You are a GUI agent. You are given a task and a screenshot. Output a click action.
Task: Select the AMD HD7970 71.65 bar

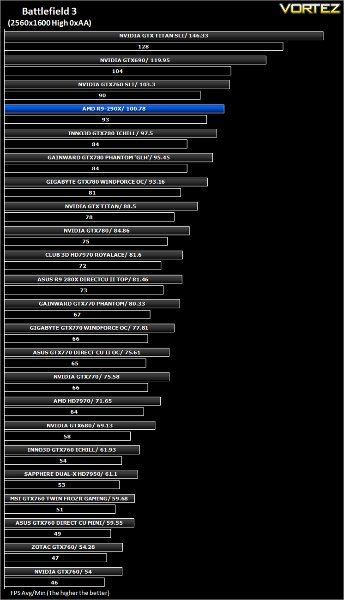click(83, 401)
